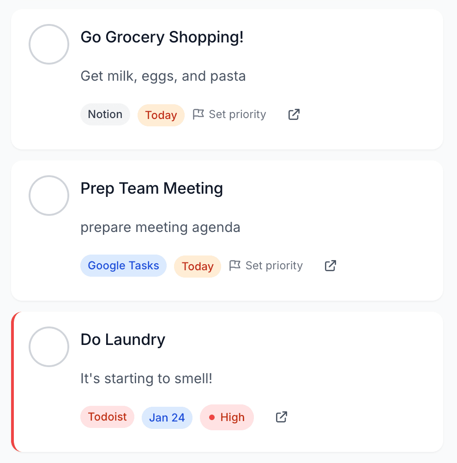
Task: Open Go Grocery Shopping! via external link icon
Action: tap(293, 114)
